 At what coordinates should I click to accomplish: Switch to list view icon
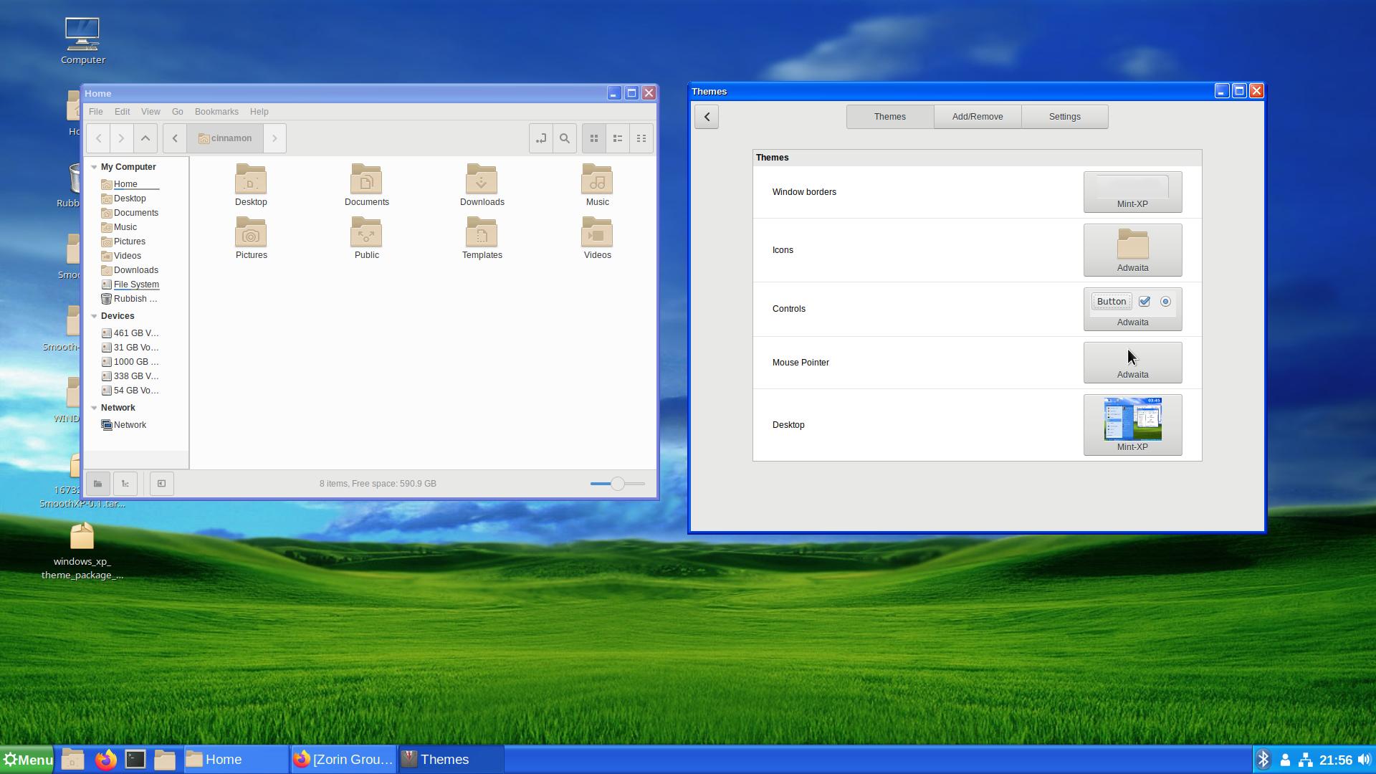(x=618, y=138)
